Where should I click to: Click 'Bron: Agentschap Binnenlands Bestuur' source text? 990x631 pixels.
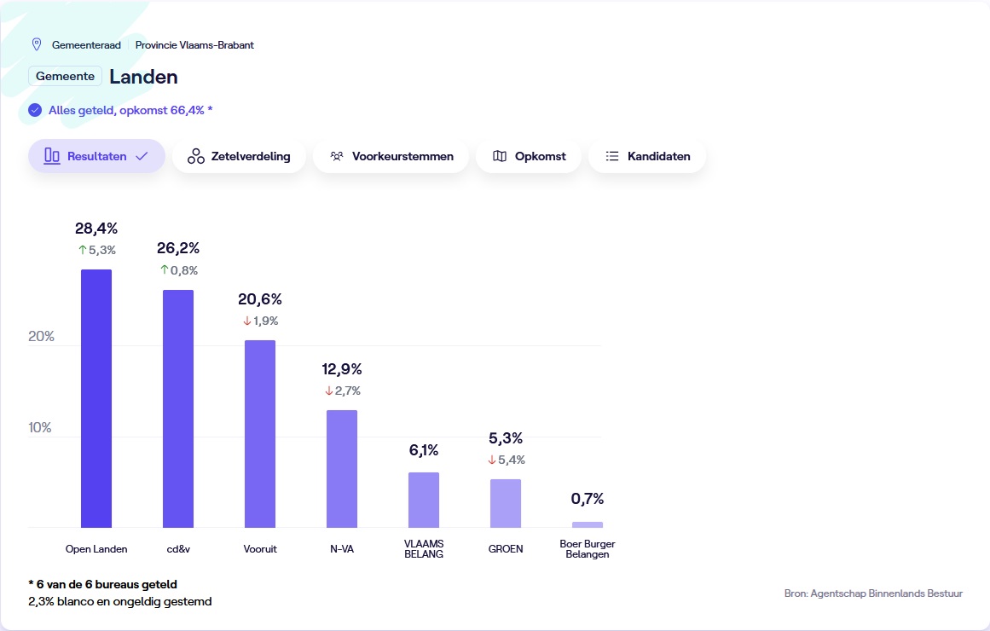coord(873,593)
